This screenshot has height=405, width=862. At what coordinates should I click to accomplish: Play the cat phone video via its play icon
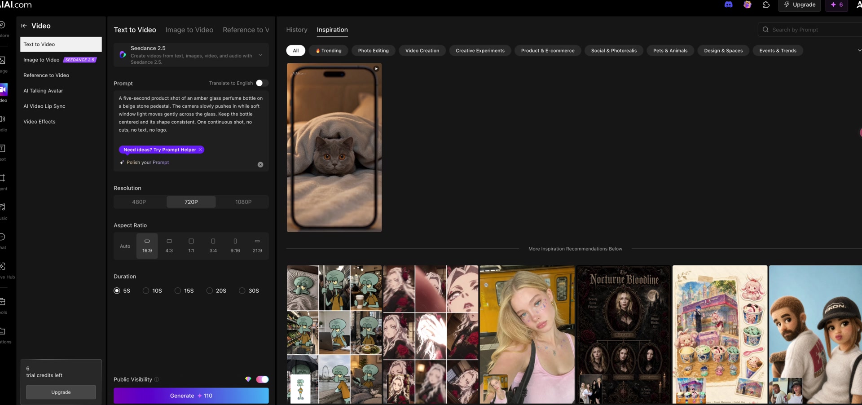click(x=376, y=69)
